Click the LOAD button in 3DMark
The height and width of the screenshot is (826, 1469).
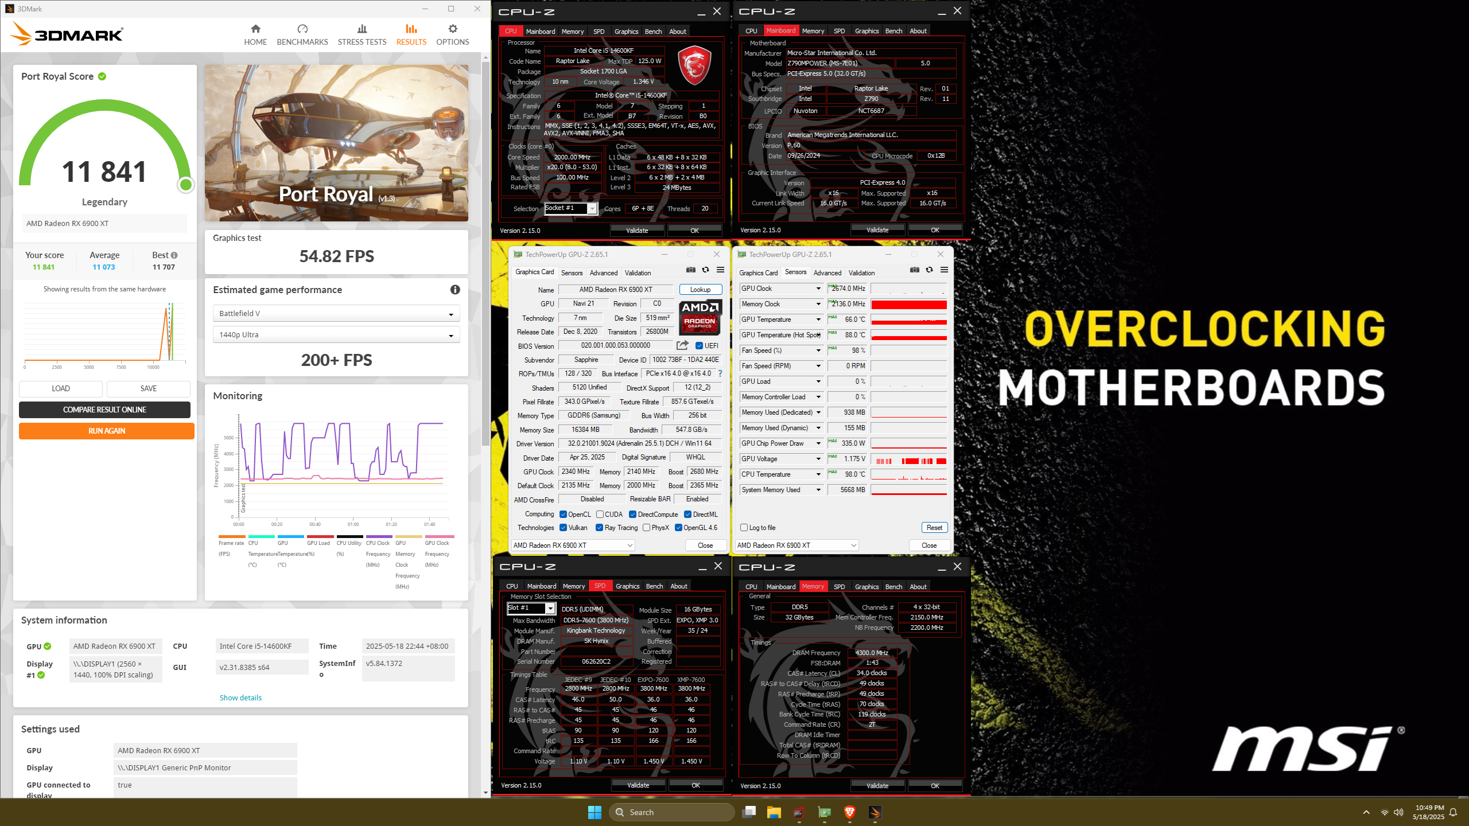(x=61, y=389)
